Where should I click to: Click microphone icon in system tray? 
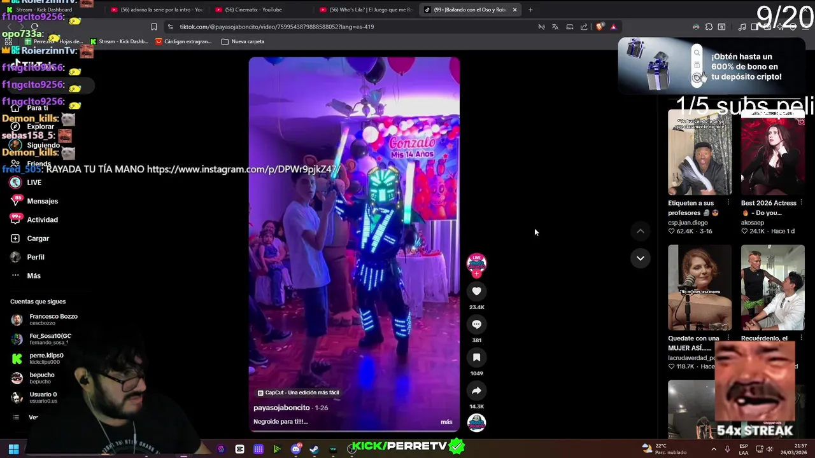pos(727,449)
